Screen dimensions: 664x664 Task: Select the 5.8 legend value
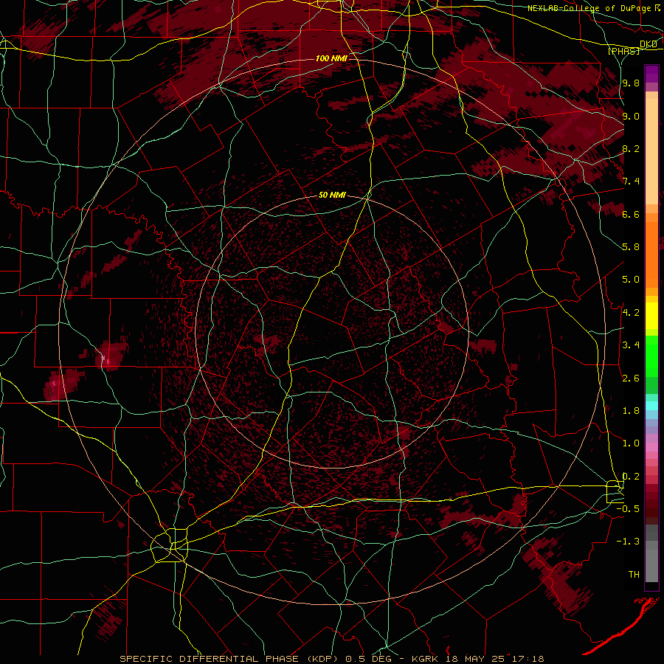[631, 247]
